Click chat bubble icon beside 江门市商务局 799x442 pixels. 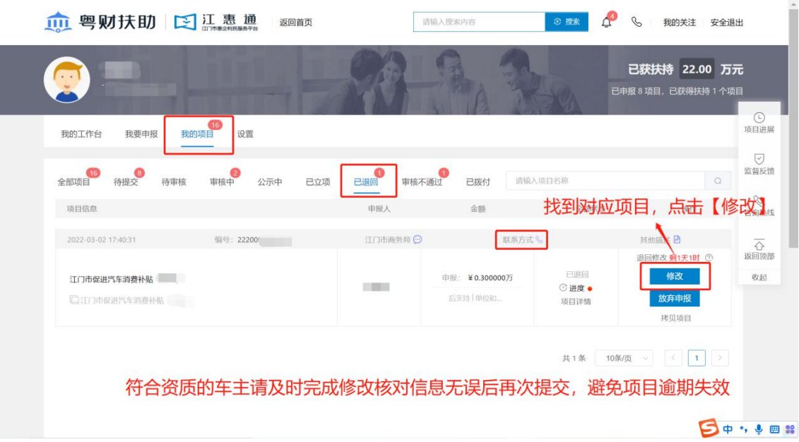[x=418, y=239]
